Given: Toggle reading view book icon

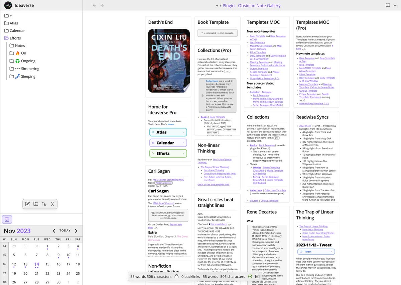Looking at the screenshot, I should coord(388,5).
